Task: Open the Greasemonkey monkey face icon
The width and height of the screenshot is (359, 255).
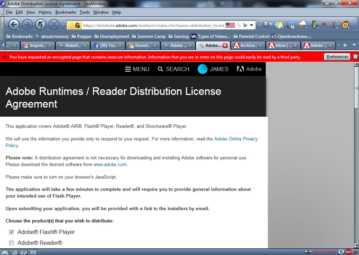Action: coord(345,24)
